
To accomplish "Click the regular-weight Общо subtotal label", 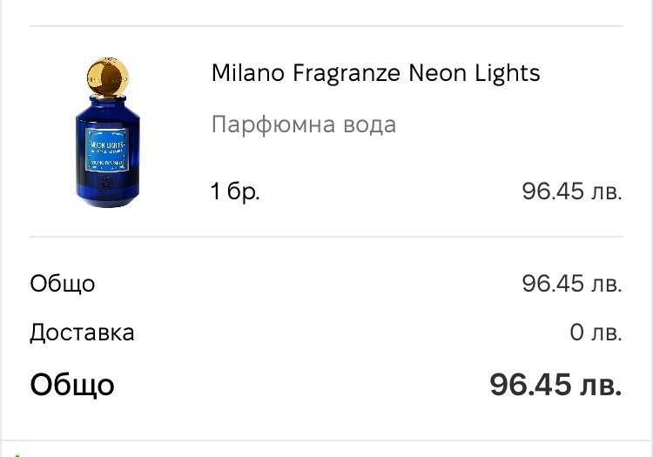I will pyautogui.click(x=63, y=284).
